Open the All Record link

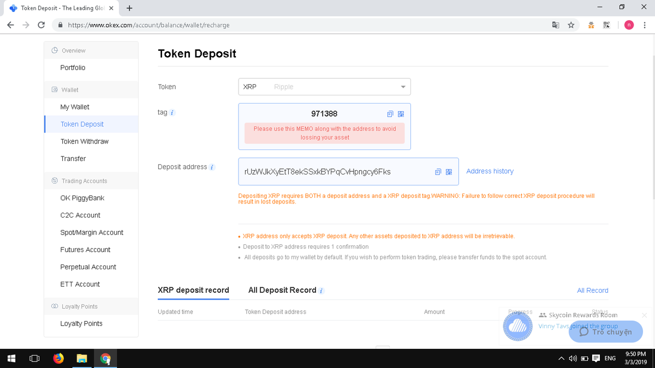(x=592, y=291)
